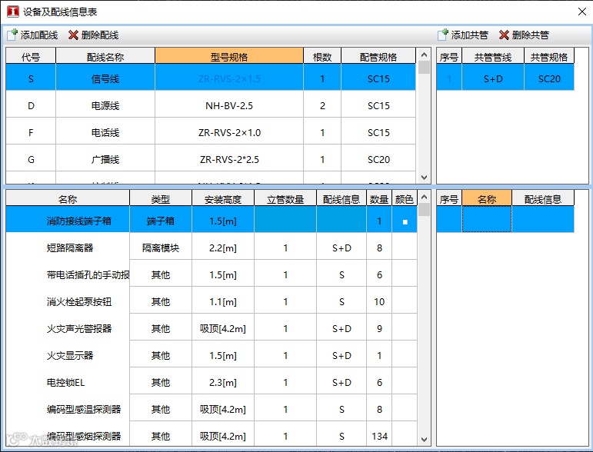Click the 共管规格 column header
The image size is (593, 452).
point(548,56)
